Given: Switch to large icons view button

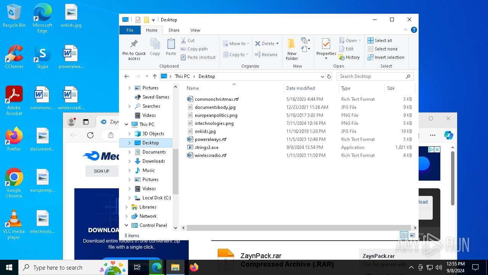Looking at the screenshot, I should point(412,235).
